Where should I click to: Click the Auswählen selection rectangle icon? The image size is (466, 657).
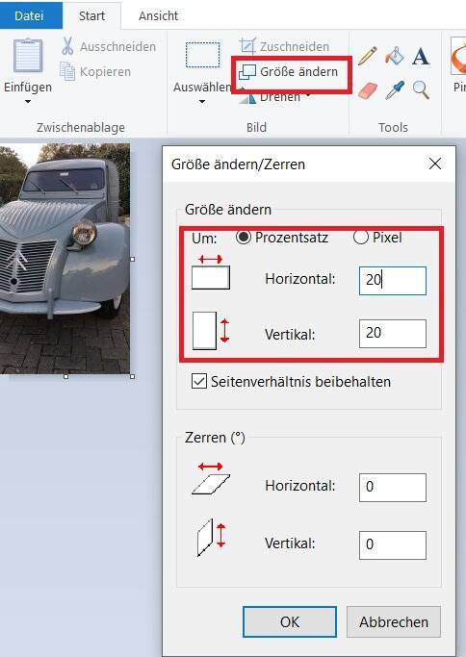[202, 55]
